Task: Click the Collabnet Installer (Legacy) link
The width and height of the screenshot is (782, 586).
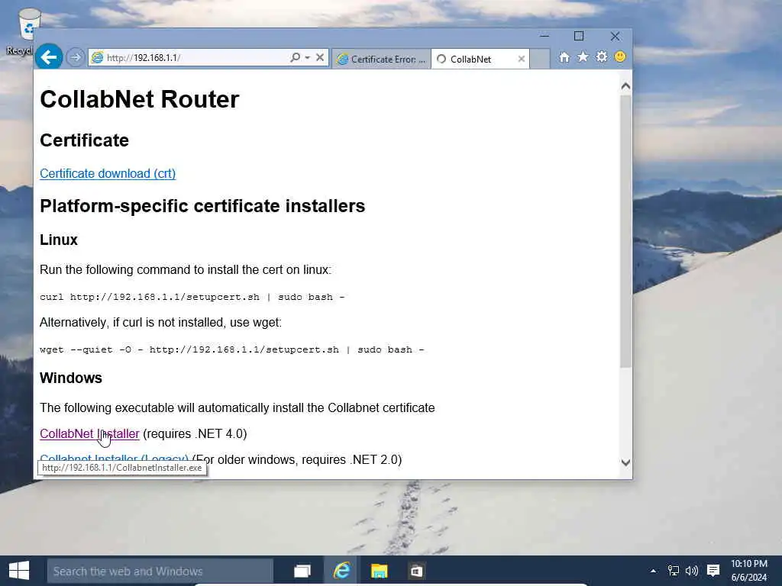Action: (x=115, y=459)
